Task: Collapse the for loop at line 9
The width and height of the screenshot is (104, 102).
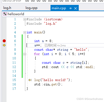Action: (x=25, y=54)
